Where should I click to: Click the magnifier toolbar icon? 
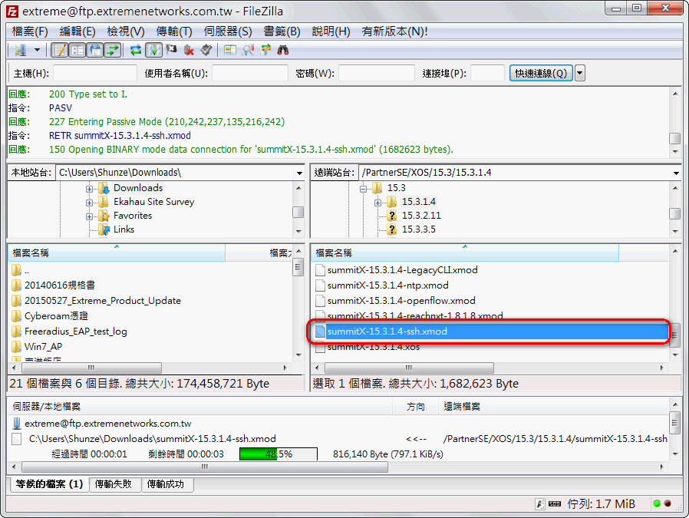[248, 50]
